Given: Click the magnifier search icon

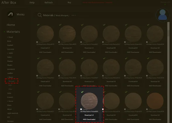Looking at the screenshot, I should coord(39,15).
